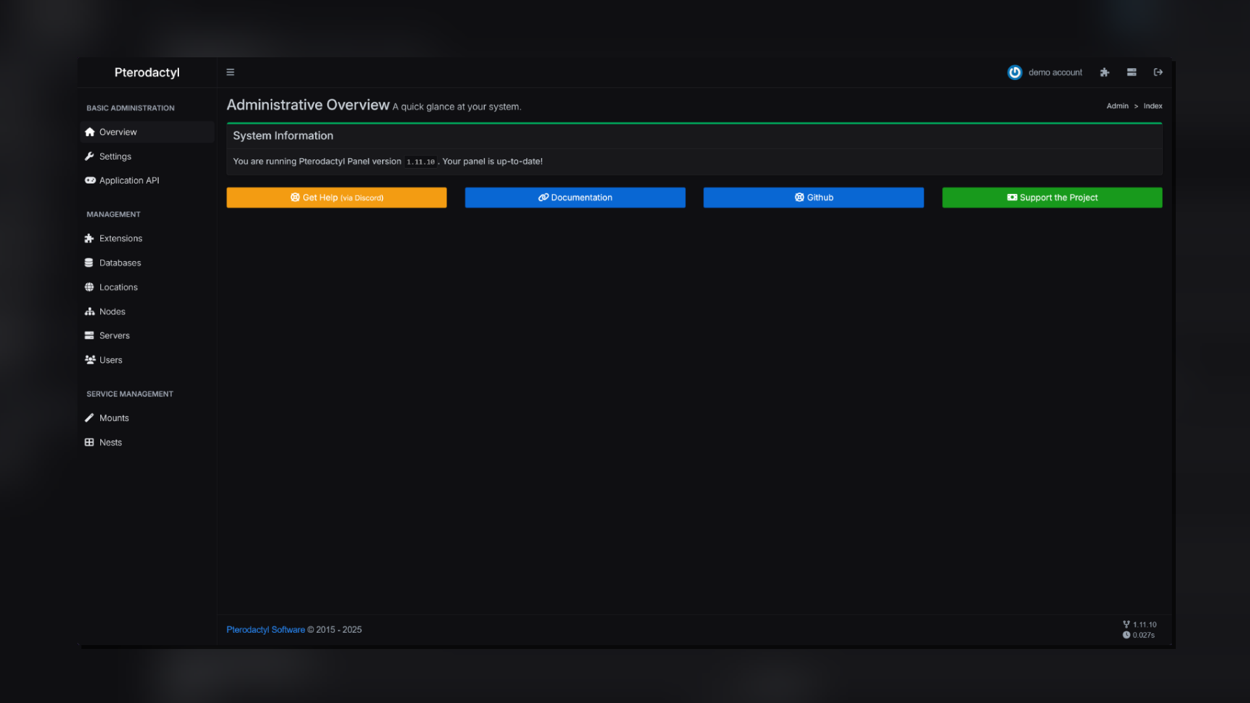Image resolution: width=1250 pixels, height=703 pixels.
Task: Click the Get Help via Discord button
Action: [337, 198]
